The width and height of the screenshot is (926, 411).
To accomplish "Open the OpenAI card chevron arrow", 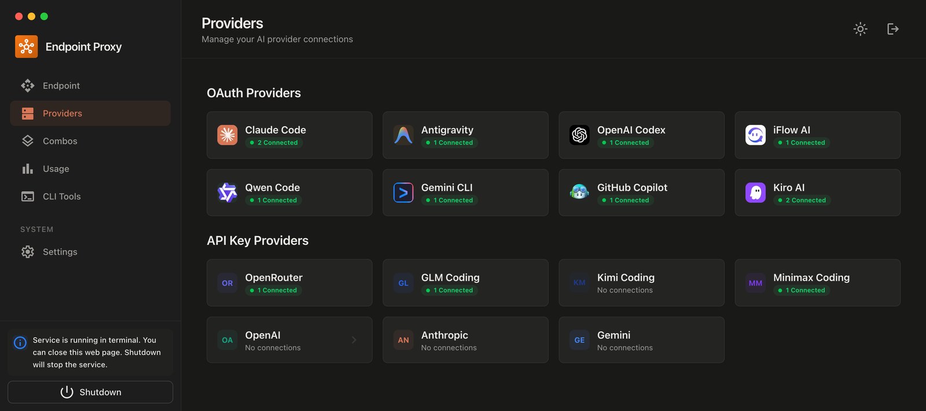I will 354,340.
